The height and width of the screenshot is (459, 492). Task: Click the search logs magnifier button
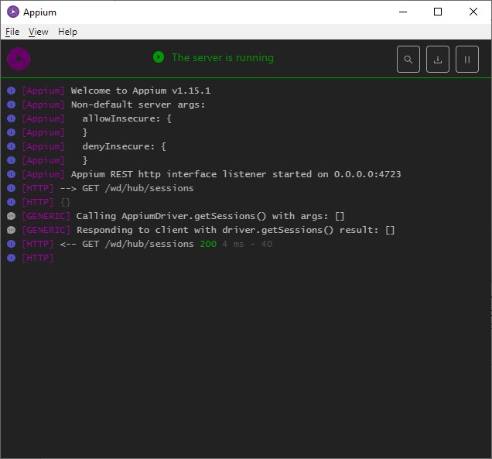tap(408, 60)
